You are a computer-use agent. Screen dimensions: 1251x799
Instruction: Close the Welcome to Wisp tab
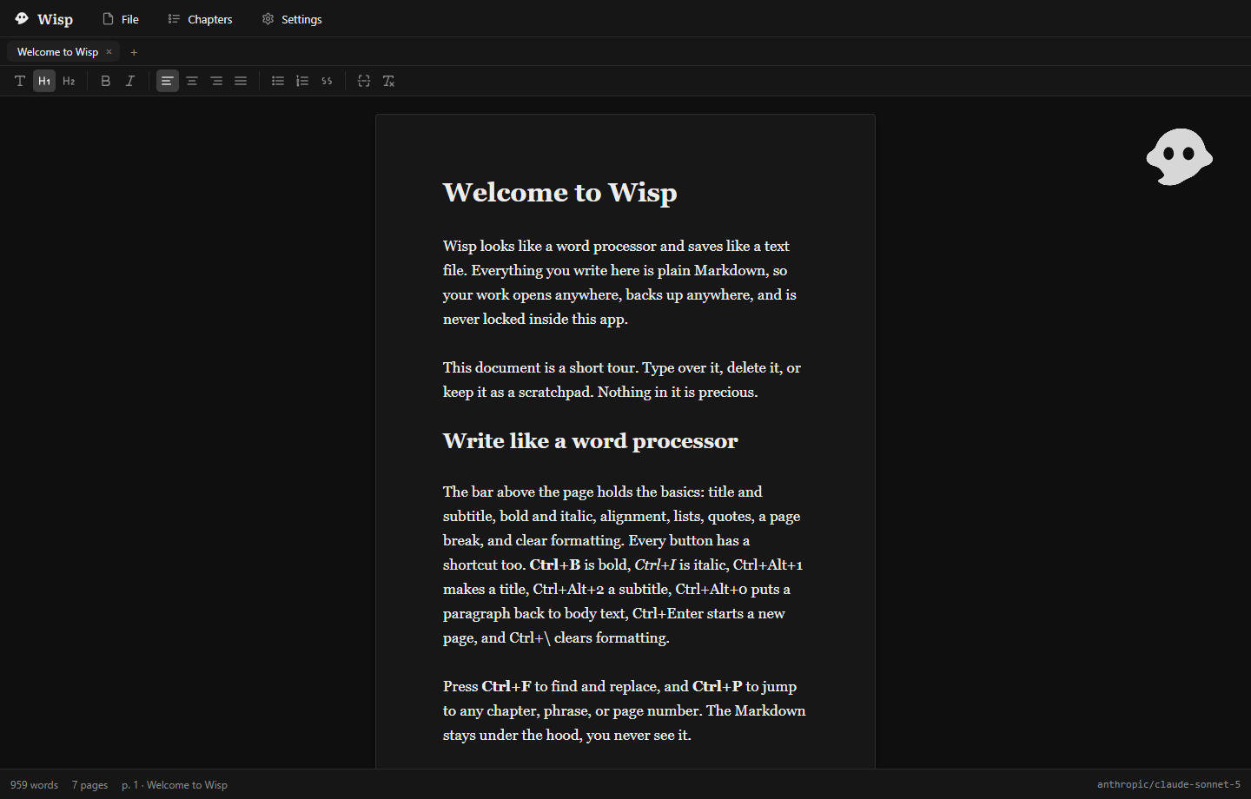click(109, 52)
